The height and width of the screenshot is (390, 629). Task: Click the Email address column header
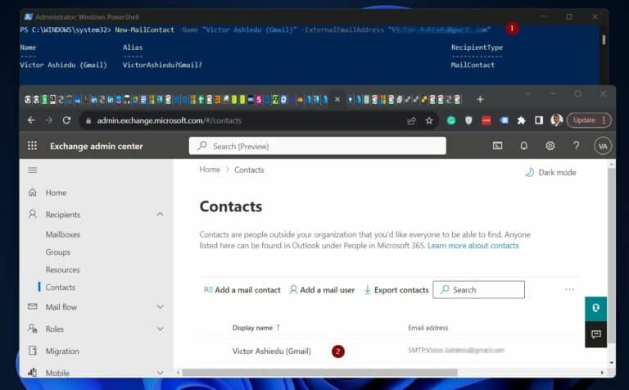[428, 328]
